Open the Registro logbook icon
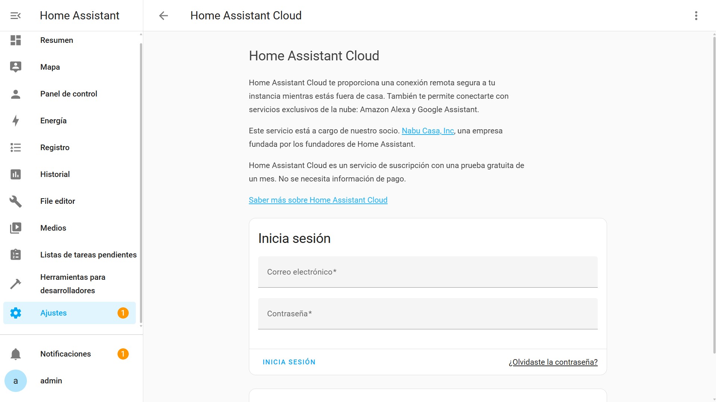 [15, 147]
